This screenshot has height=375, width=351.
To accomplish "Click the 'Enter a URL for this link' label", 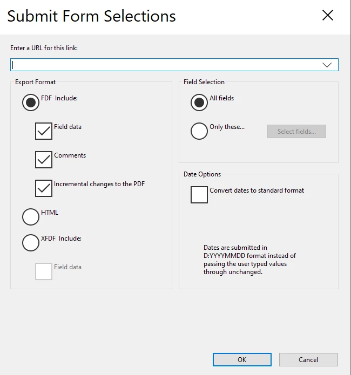I will point(44,48).
